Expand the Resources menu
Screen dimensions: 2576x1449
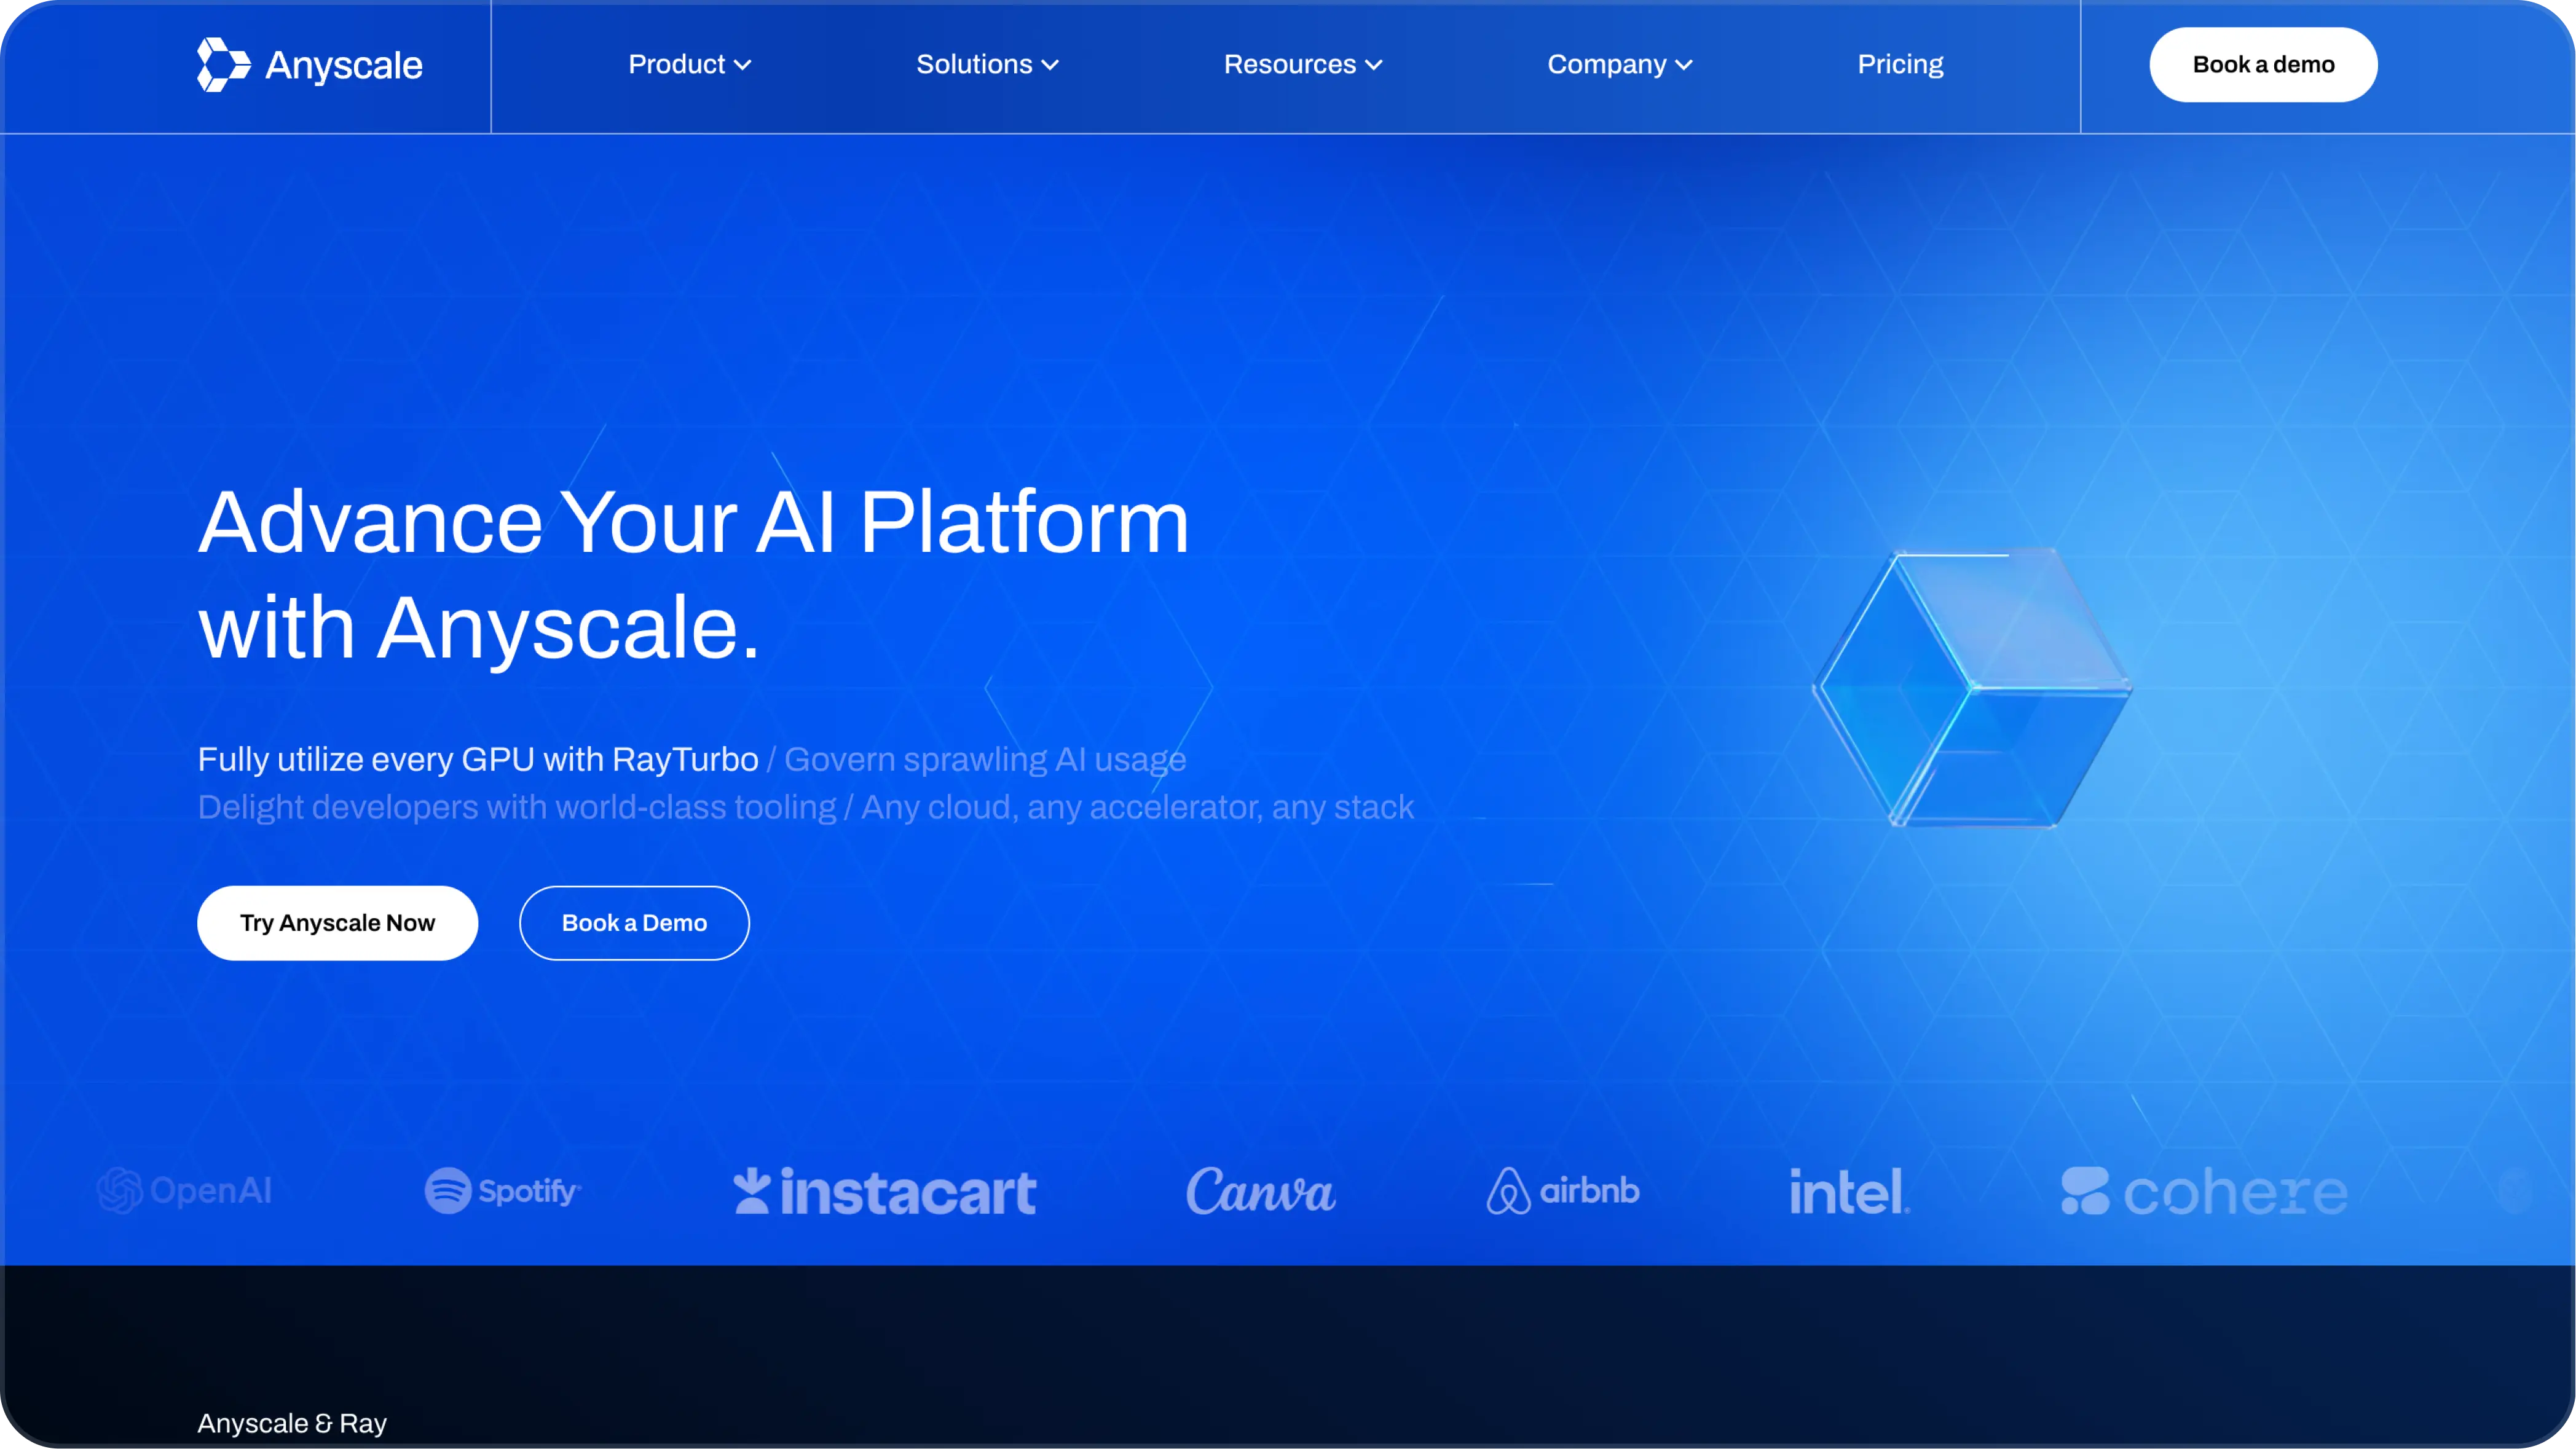click(1302, 65)
